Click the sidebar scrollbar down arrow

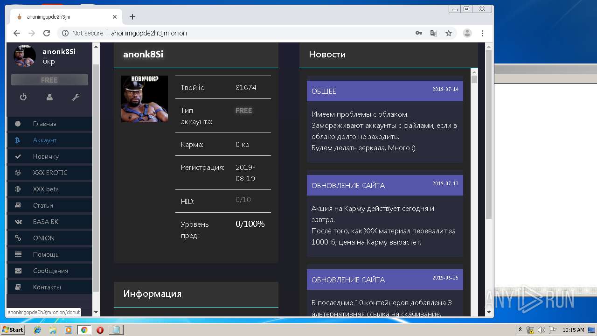96,313
